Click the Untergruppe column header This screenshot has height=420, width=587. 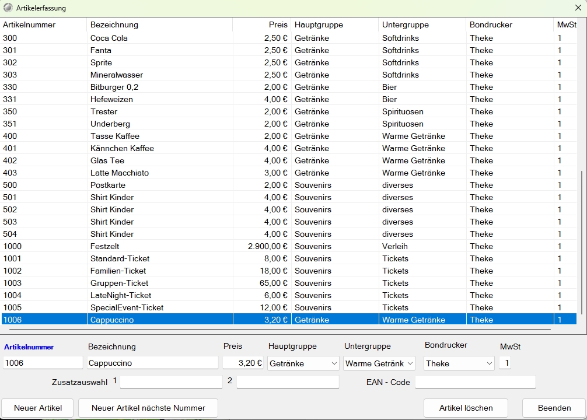422,24
